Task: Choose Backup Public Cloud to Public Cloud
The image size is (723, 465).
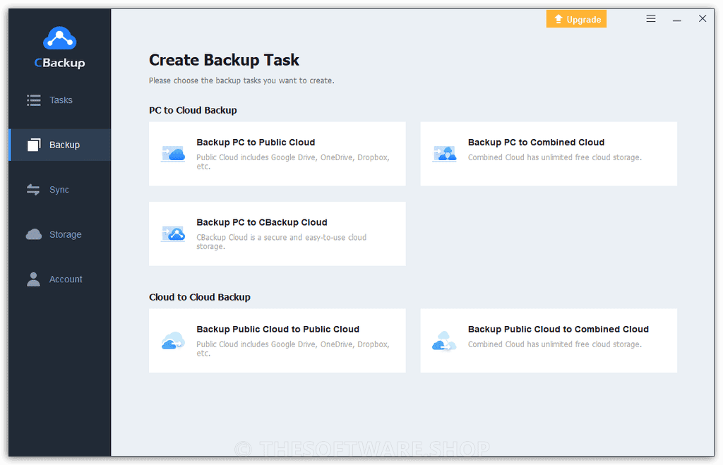Action: (277, 341)
